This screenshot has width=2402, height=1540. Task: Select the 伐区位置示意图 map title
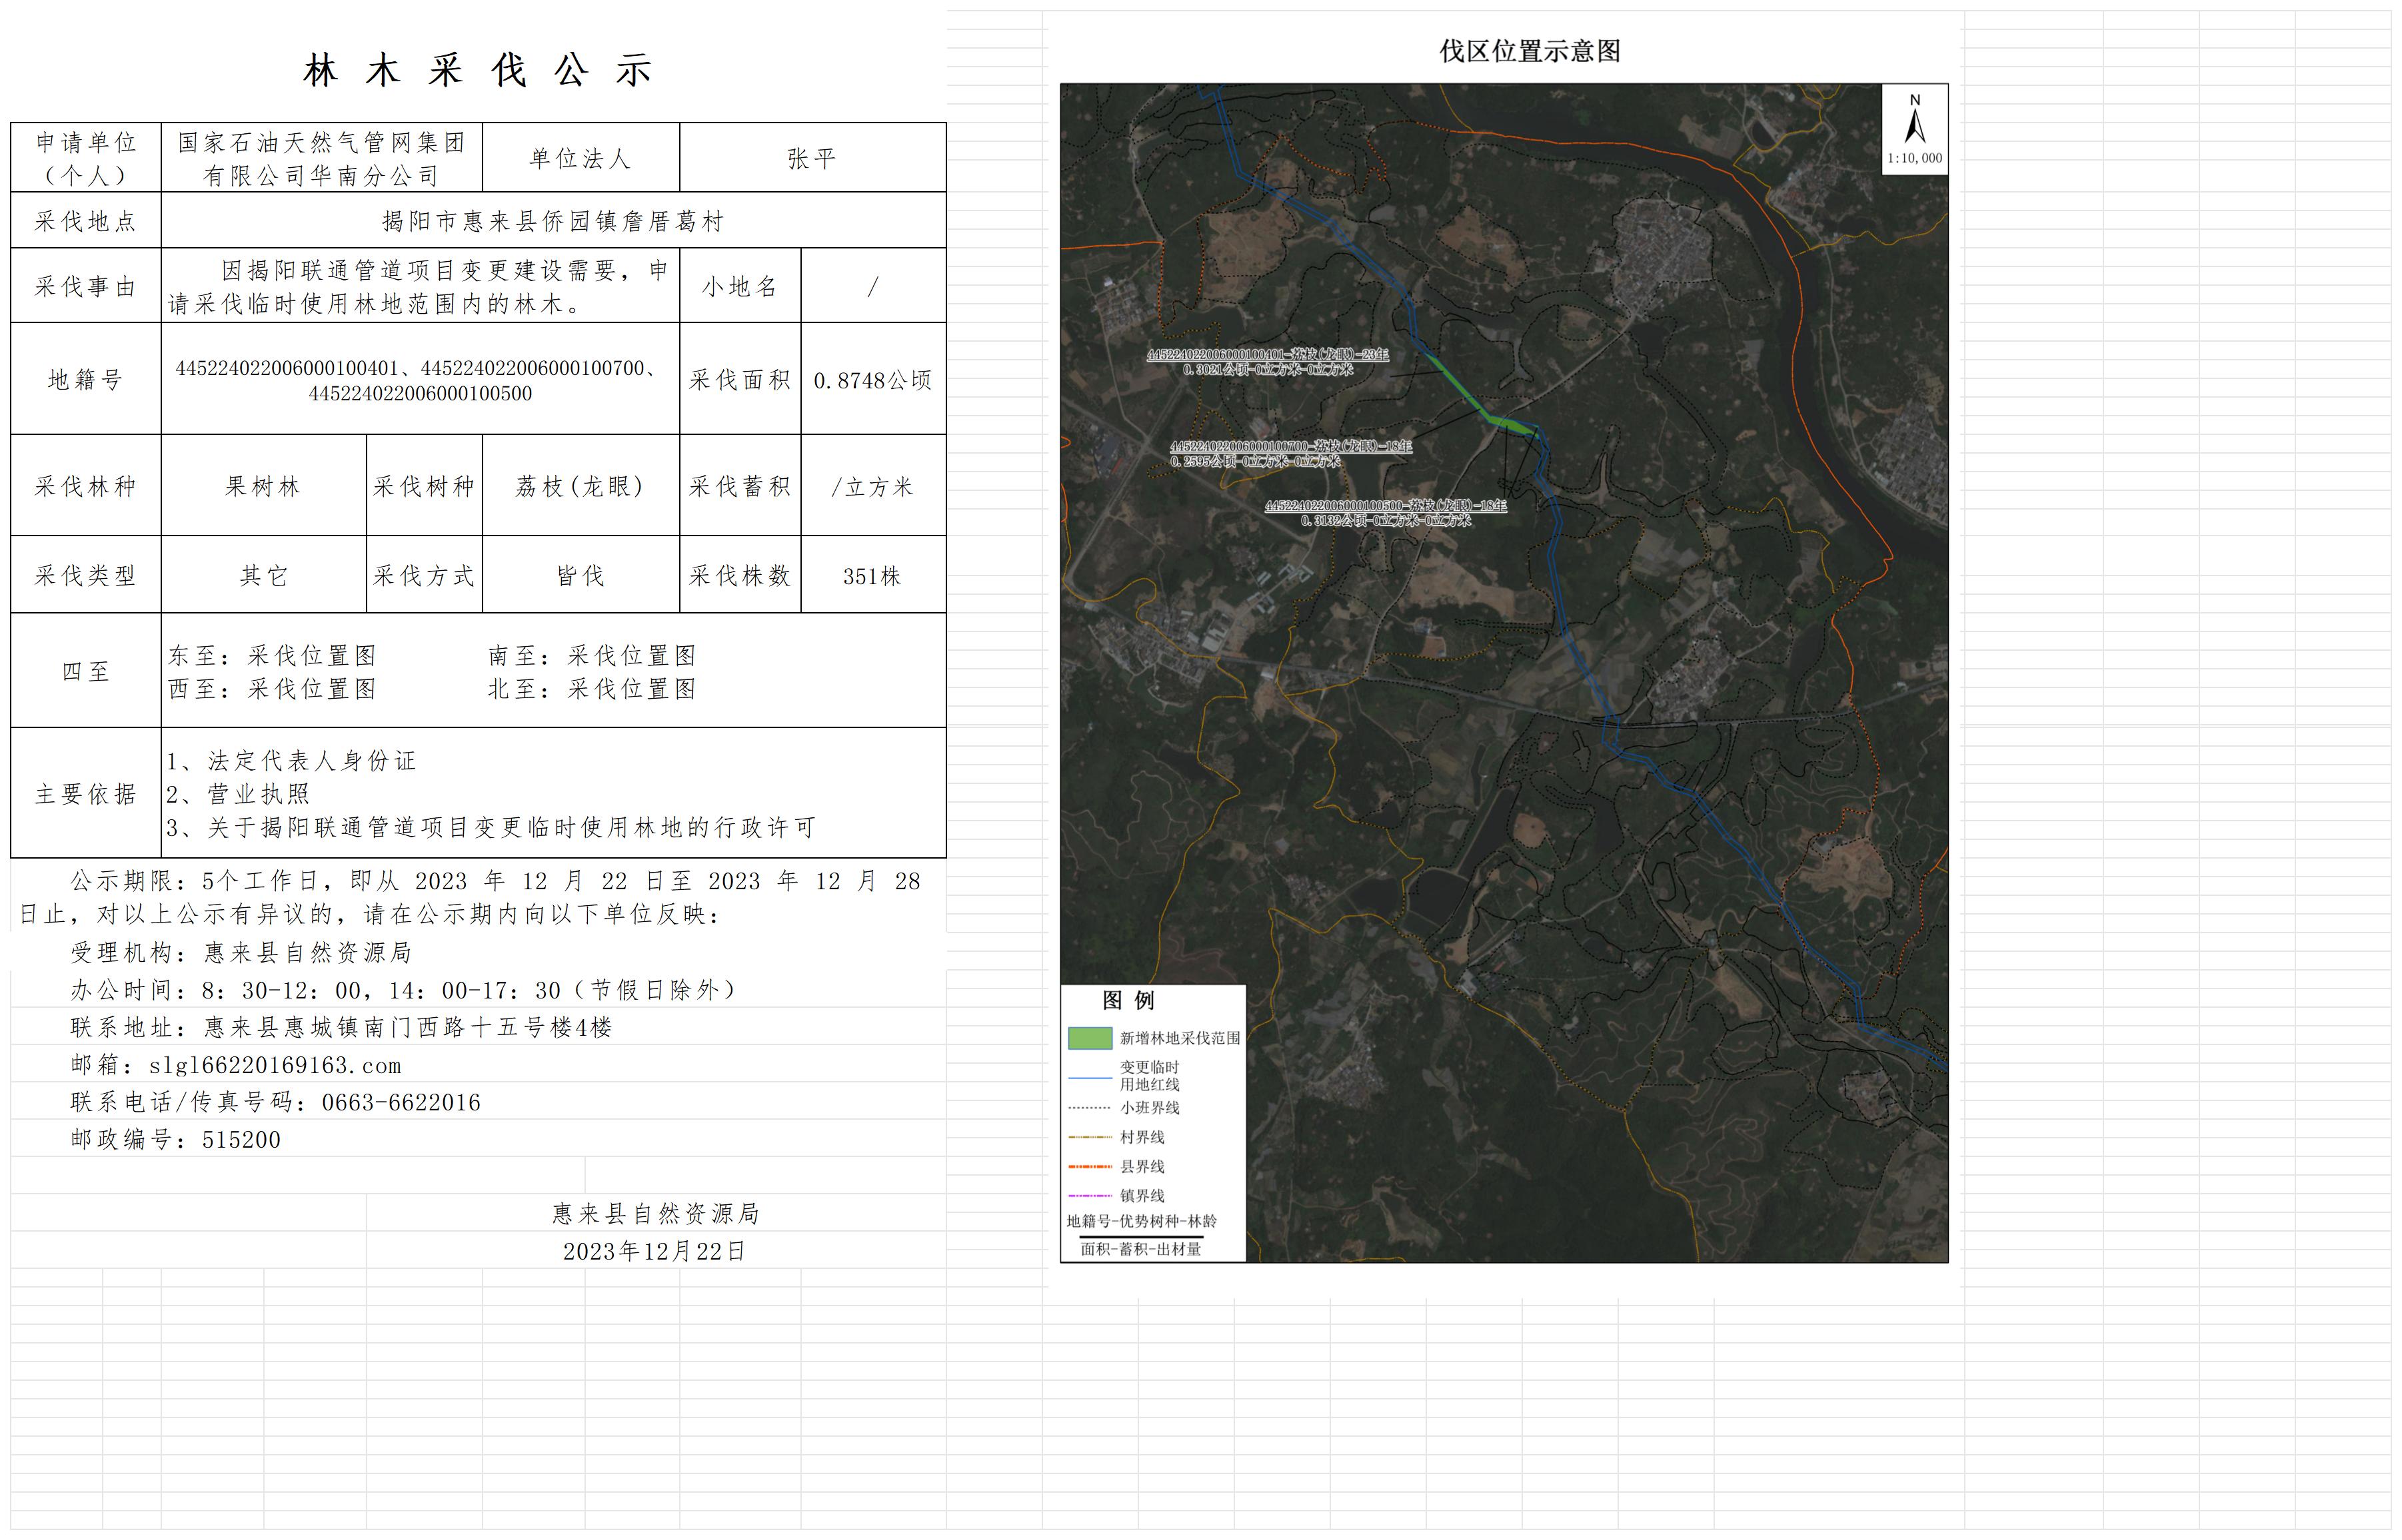pyautogui.click(x=1530, y=51)
